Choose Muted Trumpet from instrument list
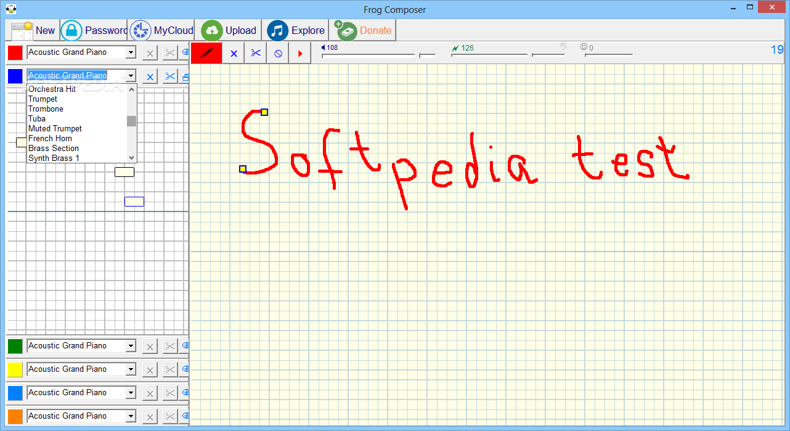The width and height of the screenshot is (790, 431). click(x=77, y=129)
